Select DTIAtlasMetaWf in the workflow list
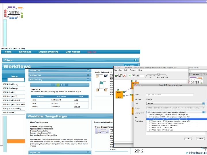The image size is (207, 155). point(11,100)
